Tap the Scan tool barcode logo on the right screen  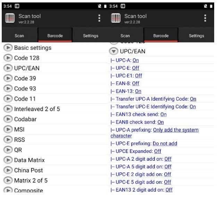coord(116,18)
